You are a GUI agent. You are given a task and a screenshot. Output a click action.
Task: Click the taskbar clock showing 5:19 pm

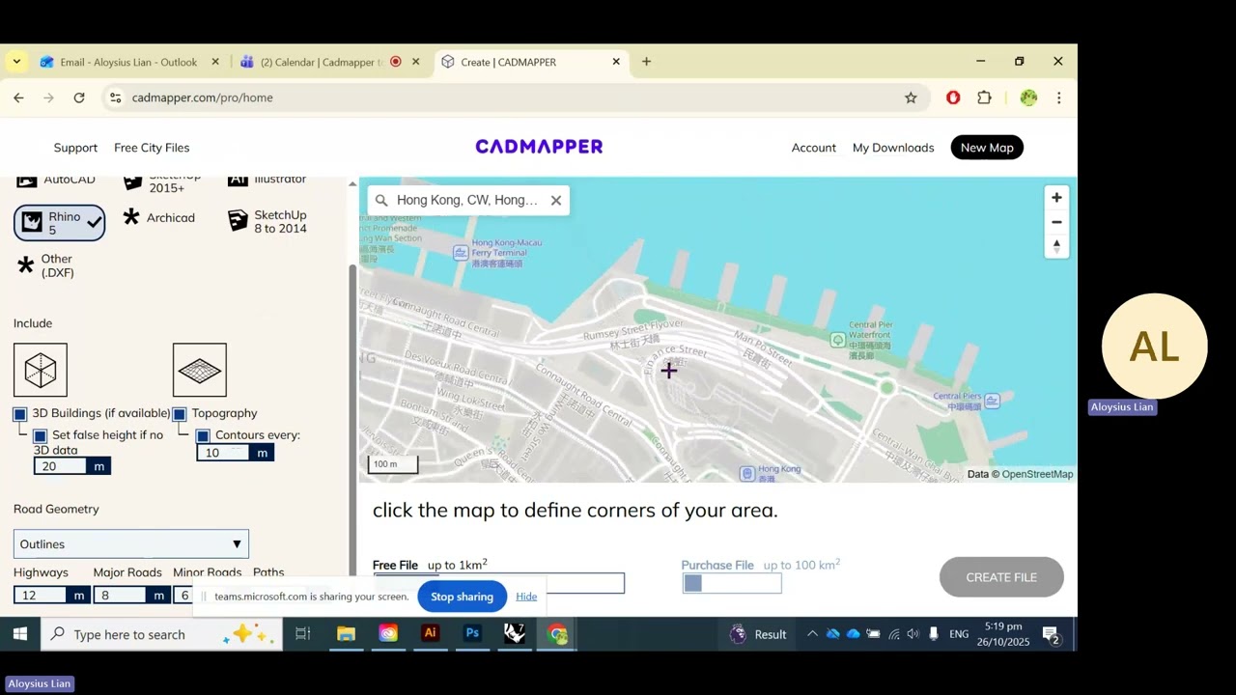point(1003,634)
